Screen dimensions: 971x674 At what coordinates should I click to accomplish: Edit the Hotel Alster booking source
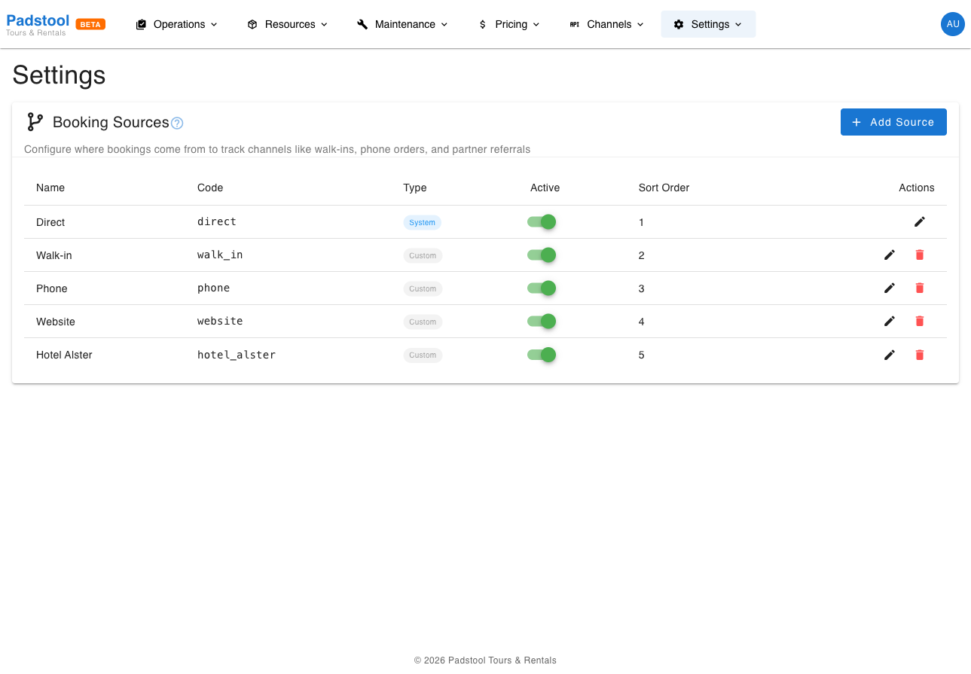(x=889, y=355)
